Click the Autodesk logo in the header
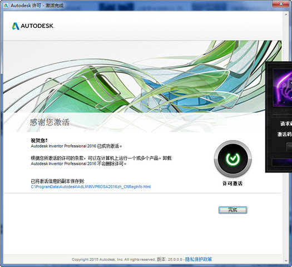The height and width of the screenshot is (267, 292). pyautogui.click(x=33, y=26)
